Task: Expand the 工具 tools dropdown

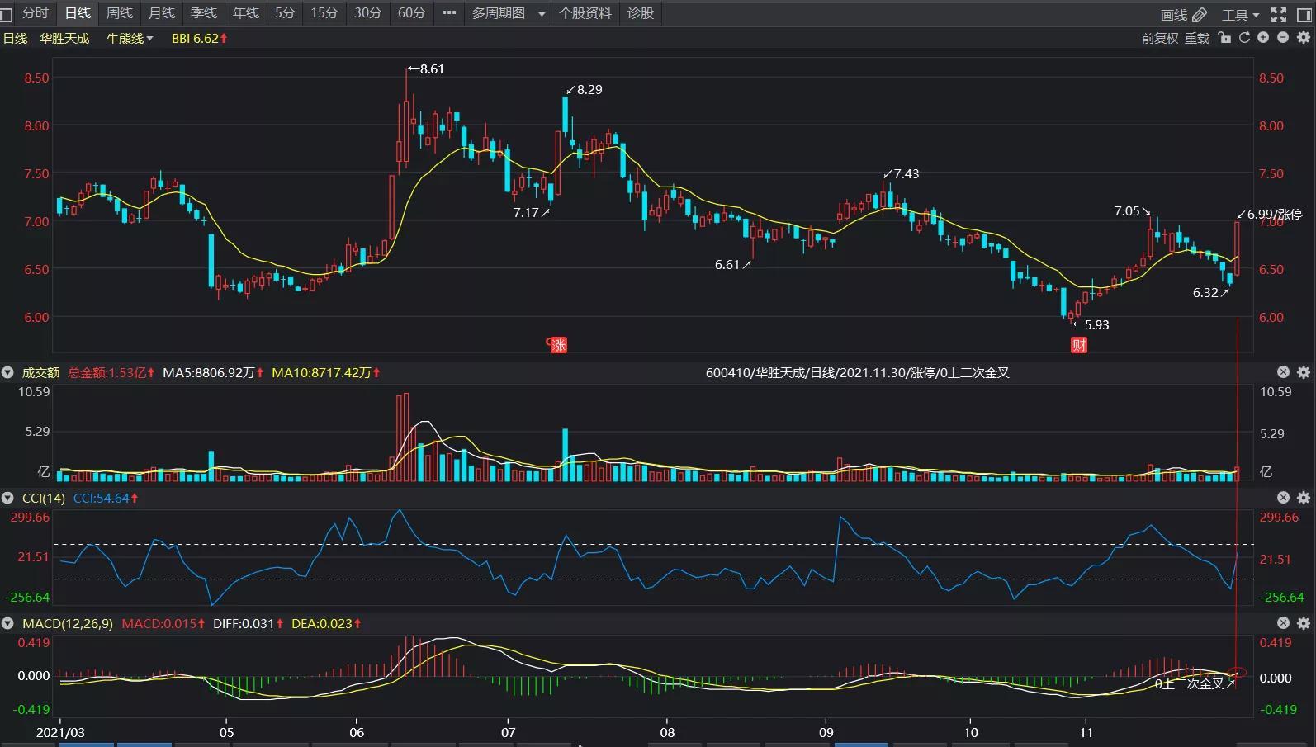Action: [x=1240, y=15]
